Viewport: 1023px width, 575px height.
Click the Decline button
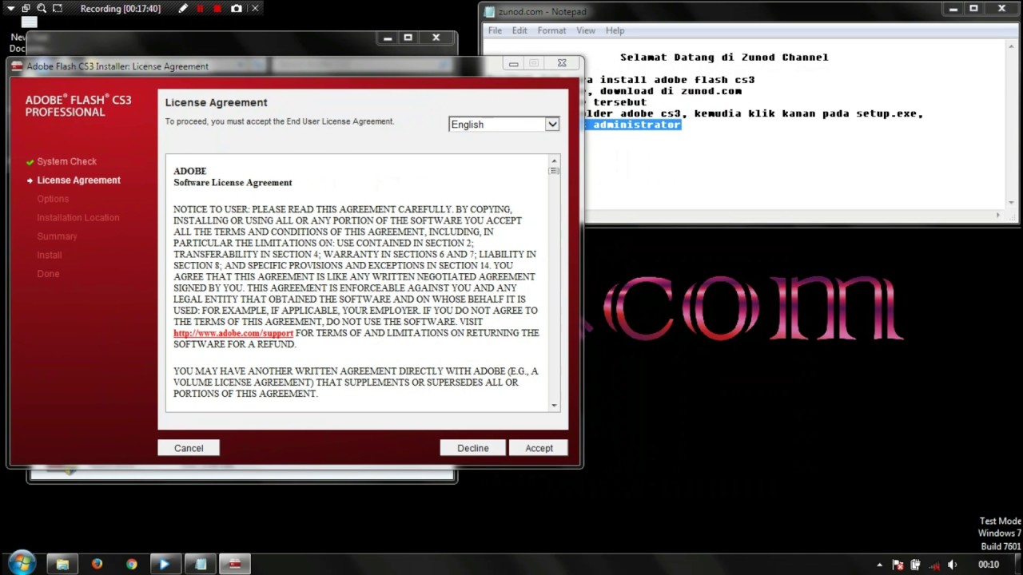pyautogui.click(x=473, y=448)
